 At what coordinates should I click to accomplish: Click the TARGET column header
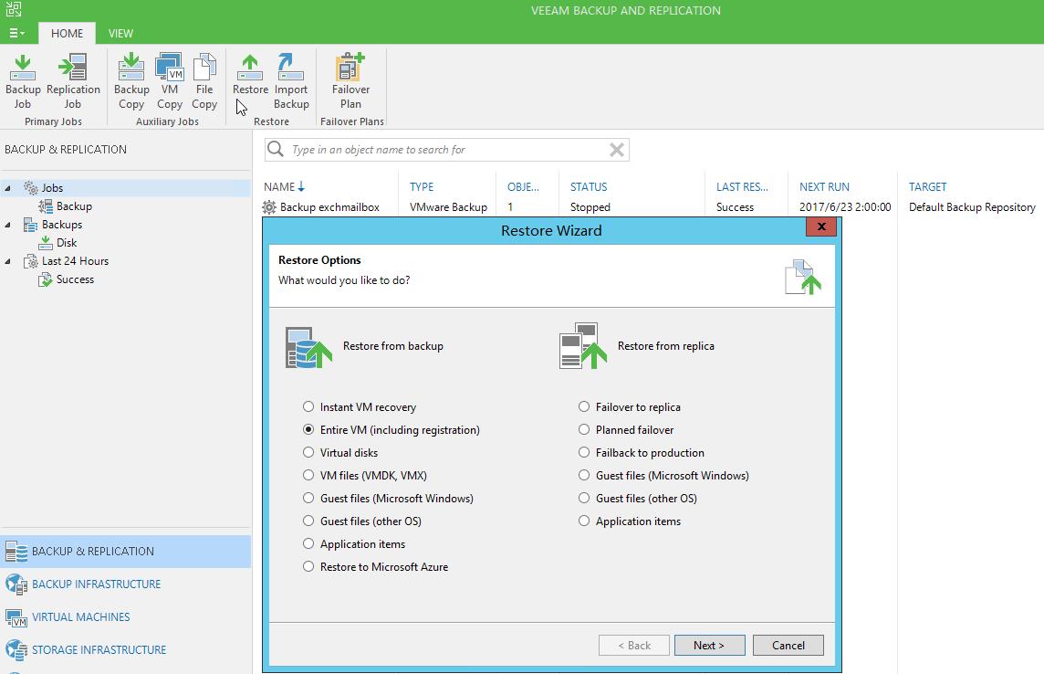tap(927, 187)
